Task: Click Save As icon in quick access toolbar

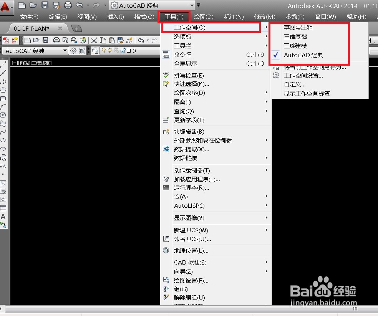Action: coord(56,5)
